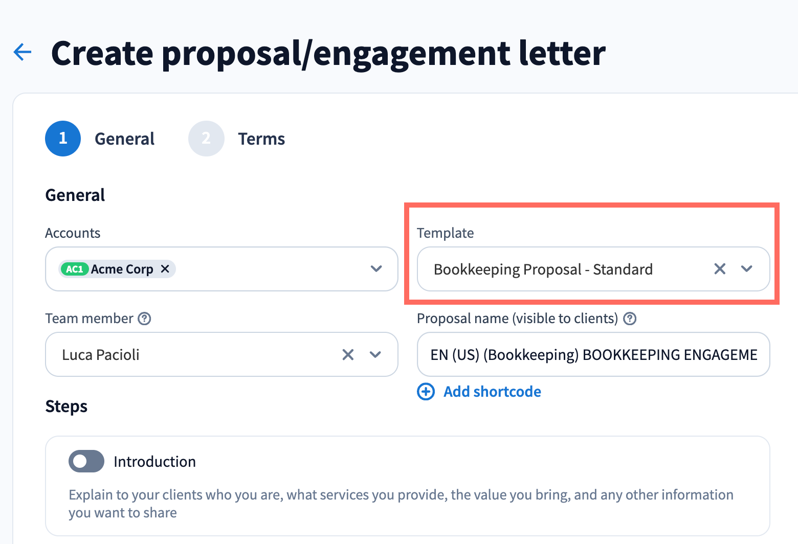The image size is (798, 544).
Task: Open Proposal name help tooltip icon
Action: 630,319
